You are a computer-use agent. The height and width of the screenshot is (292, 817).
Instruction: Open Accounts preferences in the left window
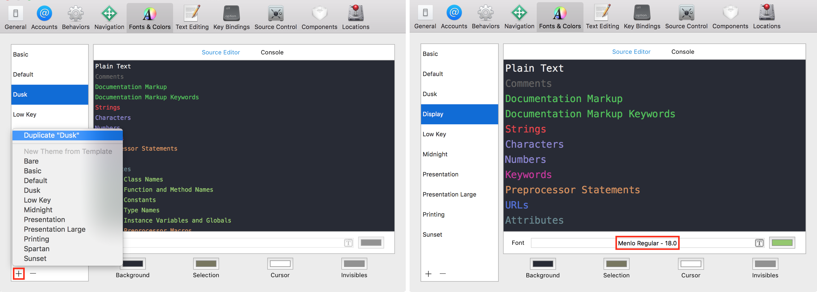44,18
